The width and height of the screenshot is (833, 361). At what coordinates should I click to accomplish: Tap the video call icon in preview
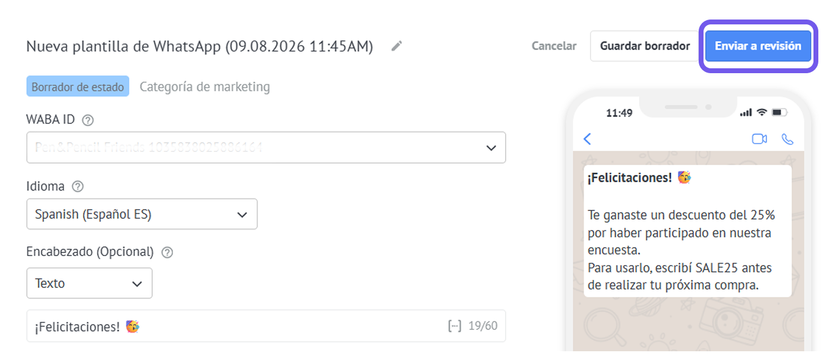(759, 139)
